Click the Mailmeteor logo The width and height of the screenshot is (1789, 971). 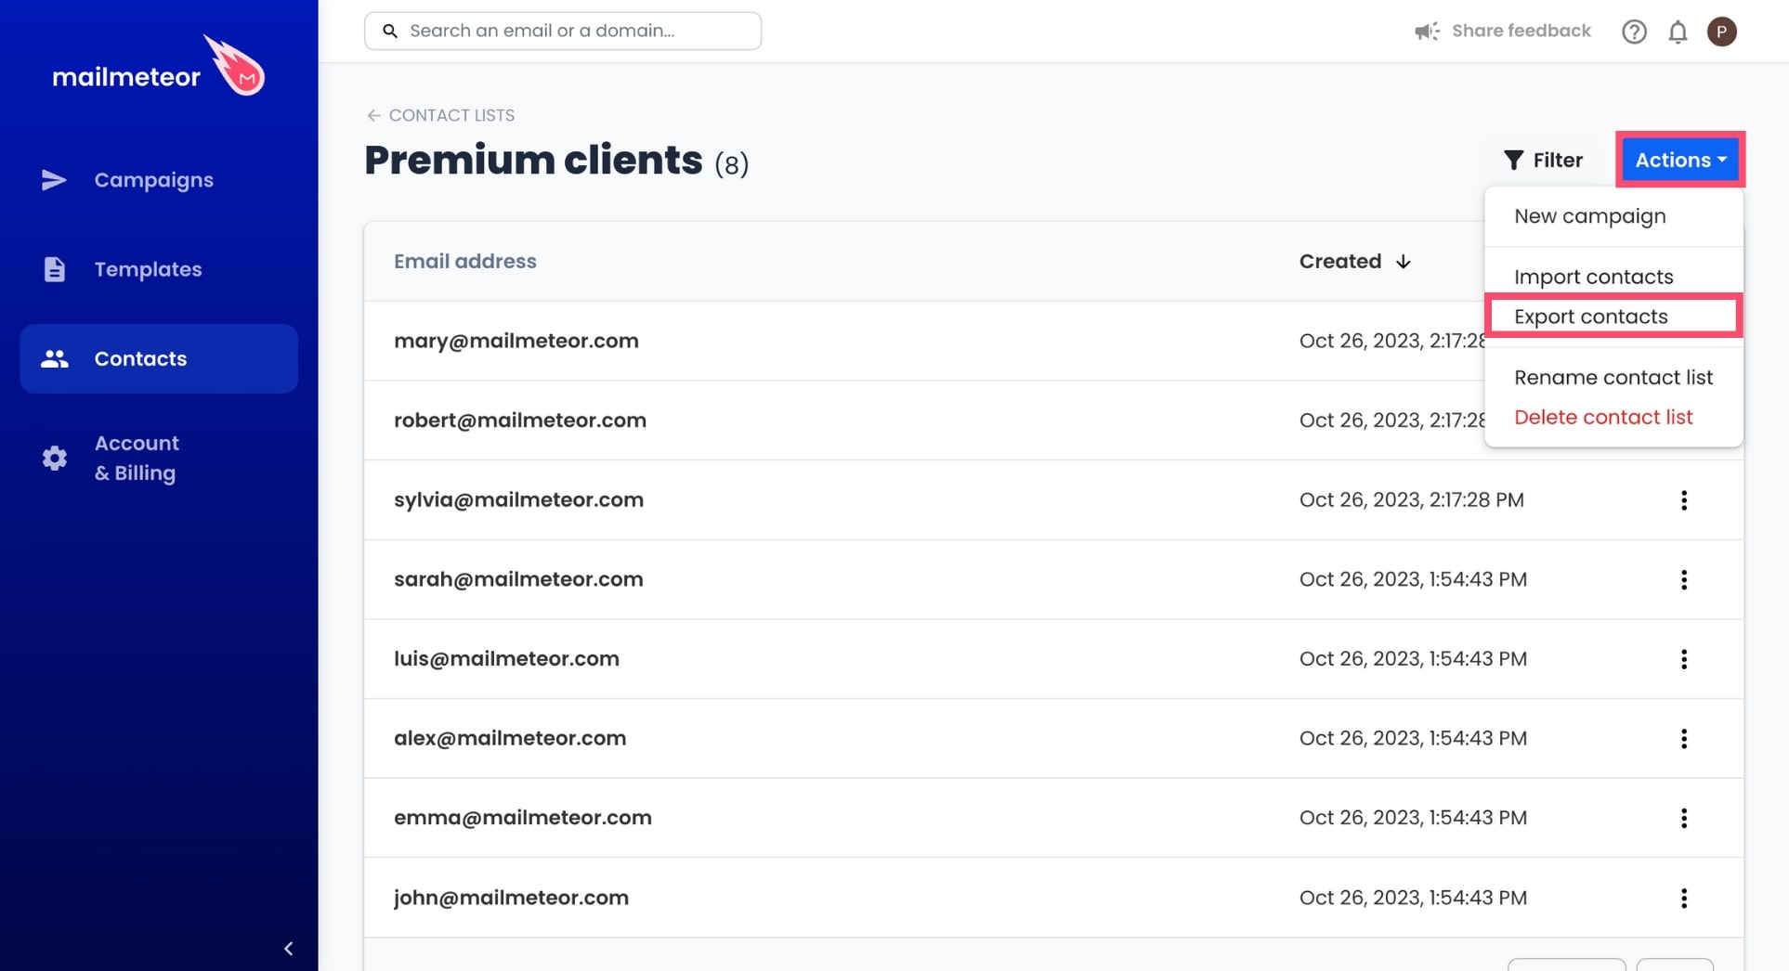click(159, 67)
